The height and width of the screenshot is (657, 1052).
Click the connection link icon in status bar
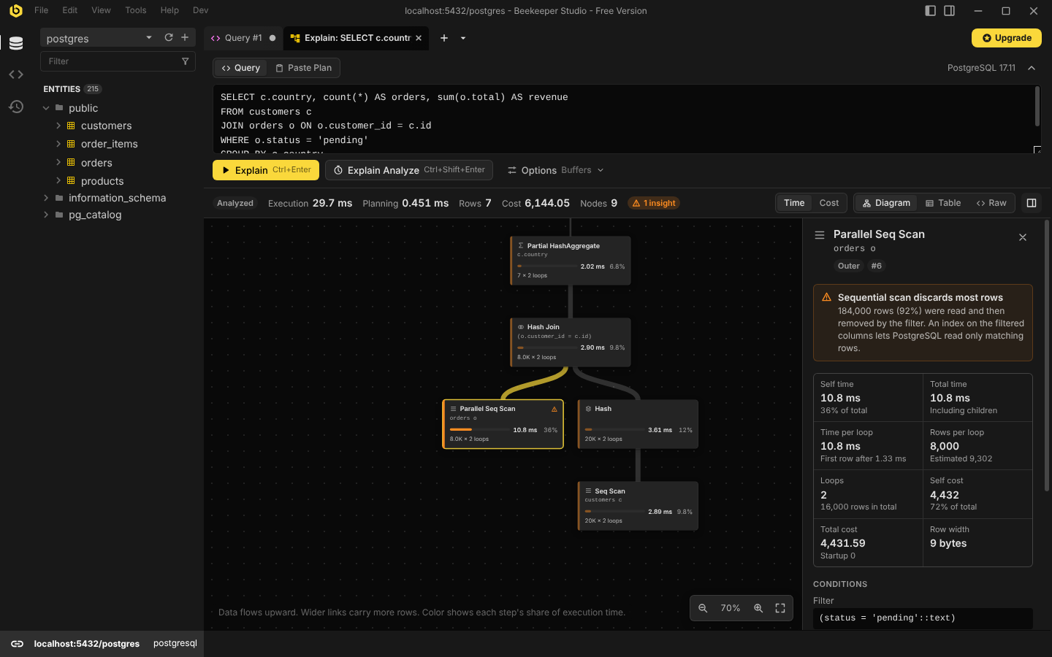(x=17, y=644)
